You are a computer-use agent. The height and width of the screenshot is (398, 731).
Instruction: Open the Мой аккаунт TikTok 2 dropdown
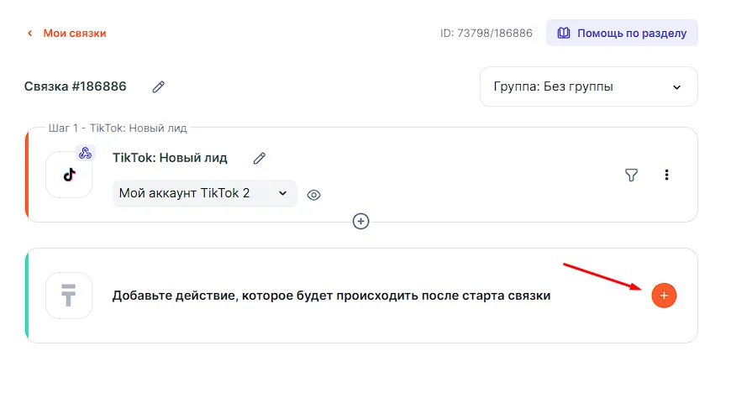tap(205, 193)
